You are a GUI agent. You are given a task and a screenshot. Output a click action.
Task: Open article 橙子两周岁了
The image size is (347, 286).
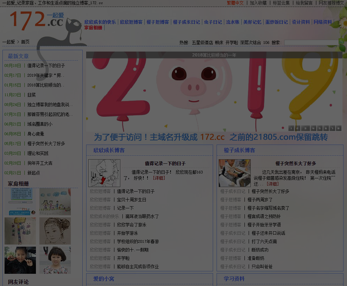(x=260, y=200)
